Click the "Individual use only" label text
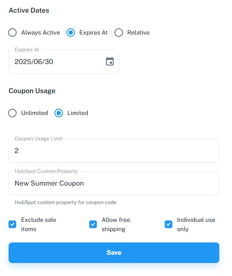The image size is (232, 276). point(196,224)
